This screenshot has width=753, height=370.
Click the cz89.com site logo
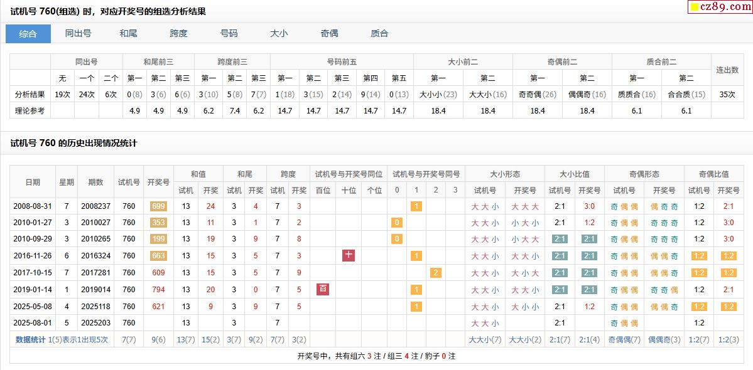[719, 7]
